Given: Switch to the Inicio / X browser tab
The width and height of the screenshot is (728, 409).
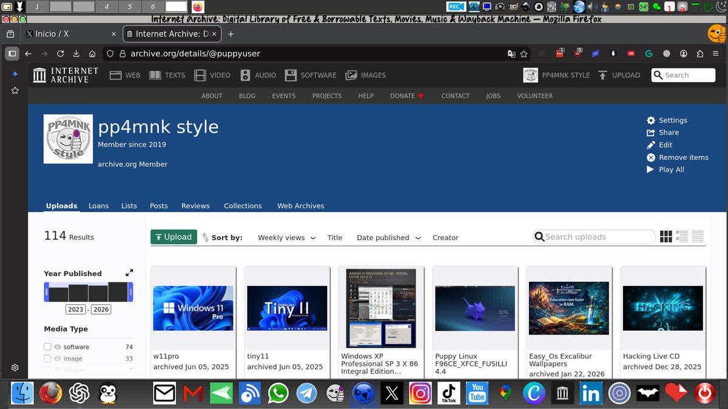Looking at the screenshot, I should pyautogui.click(x=70, y=34).
